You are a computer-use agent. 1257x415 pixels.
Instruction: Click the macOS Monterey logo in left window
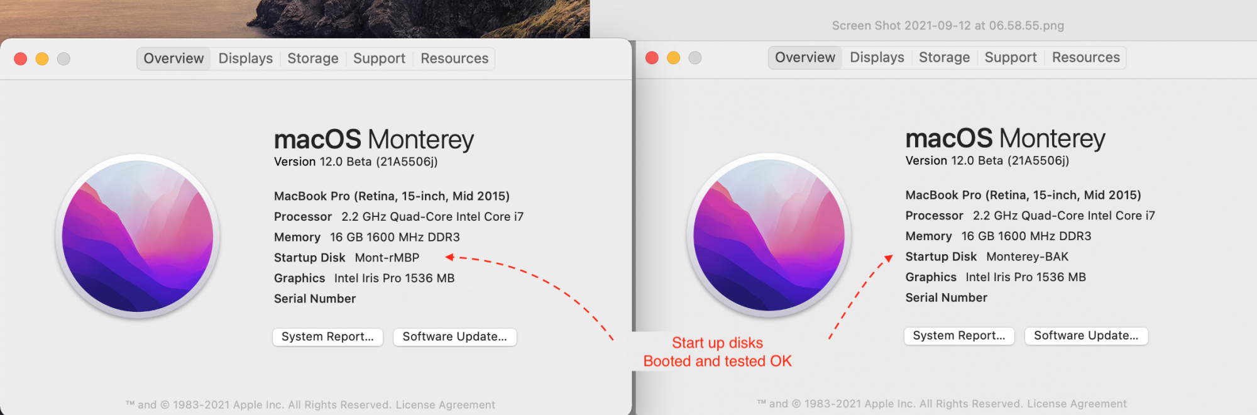click(x=138, y=236)
